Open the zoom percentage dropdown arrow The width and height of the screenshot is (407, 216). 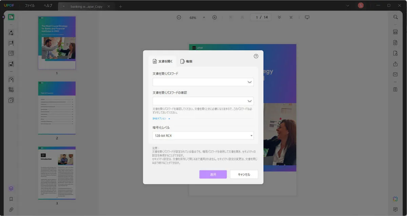pyautogui.click(x=204, y=18)
